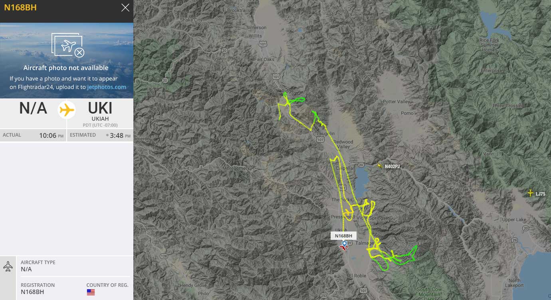This screenshot has height=300, width=551.
Task: Click the United States flag icon
Action: 91,292
